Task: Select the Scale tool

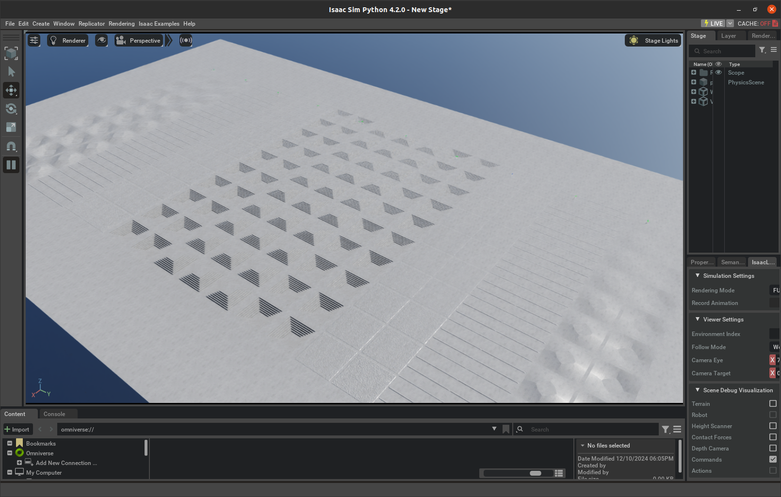Action: pos(11,128)
